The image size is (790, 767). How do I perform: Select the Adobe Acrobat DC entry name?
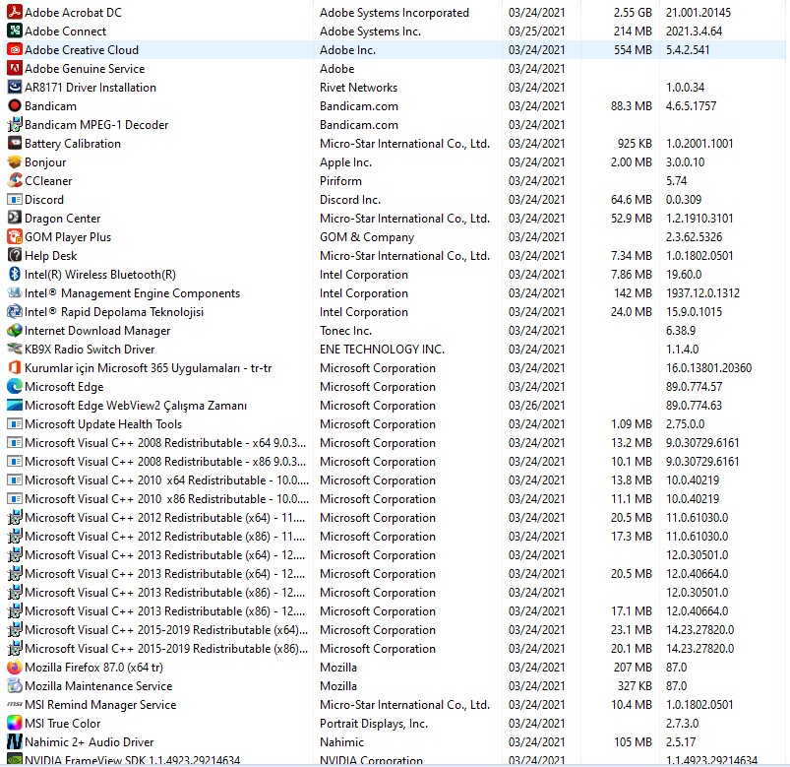tap(73, 12)
